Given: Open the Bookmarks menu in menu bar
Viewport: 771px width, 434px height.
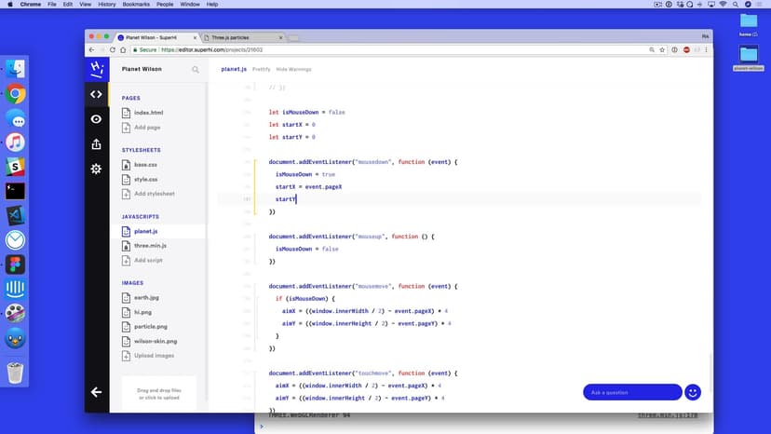Looking at the screenshot, I should click(x=135, y=4).
